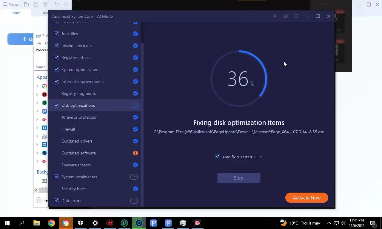Image resolution: width=382 pixels, height=229 pixels.
Task: Click the 36% circular progress indicator
Action: 239,79
